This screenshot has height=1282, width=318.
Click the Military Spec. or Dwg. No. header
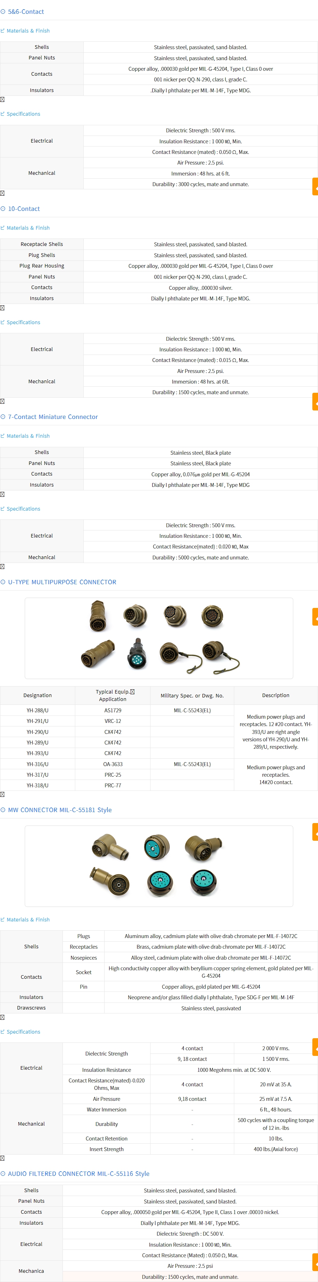click(x=192, y=695)
